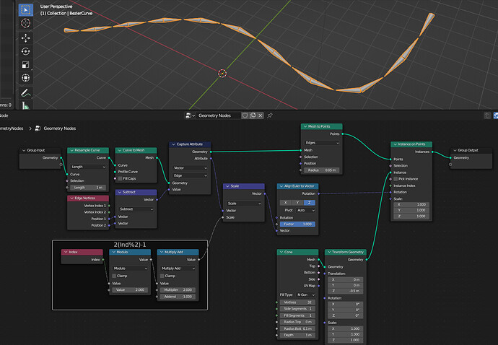The width and height of the screenshot is (498, 345).
Task: Open Cone Fill Type N-Gon dropdown
Action: tap(305, 294)
